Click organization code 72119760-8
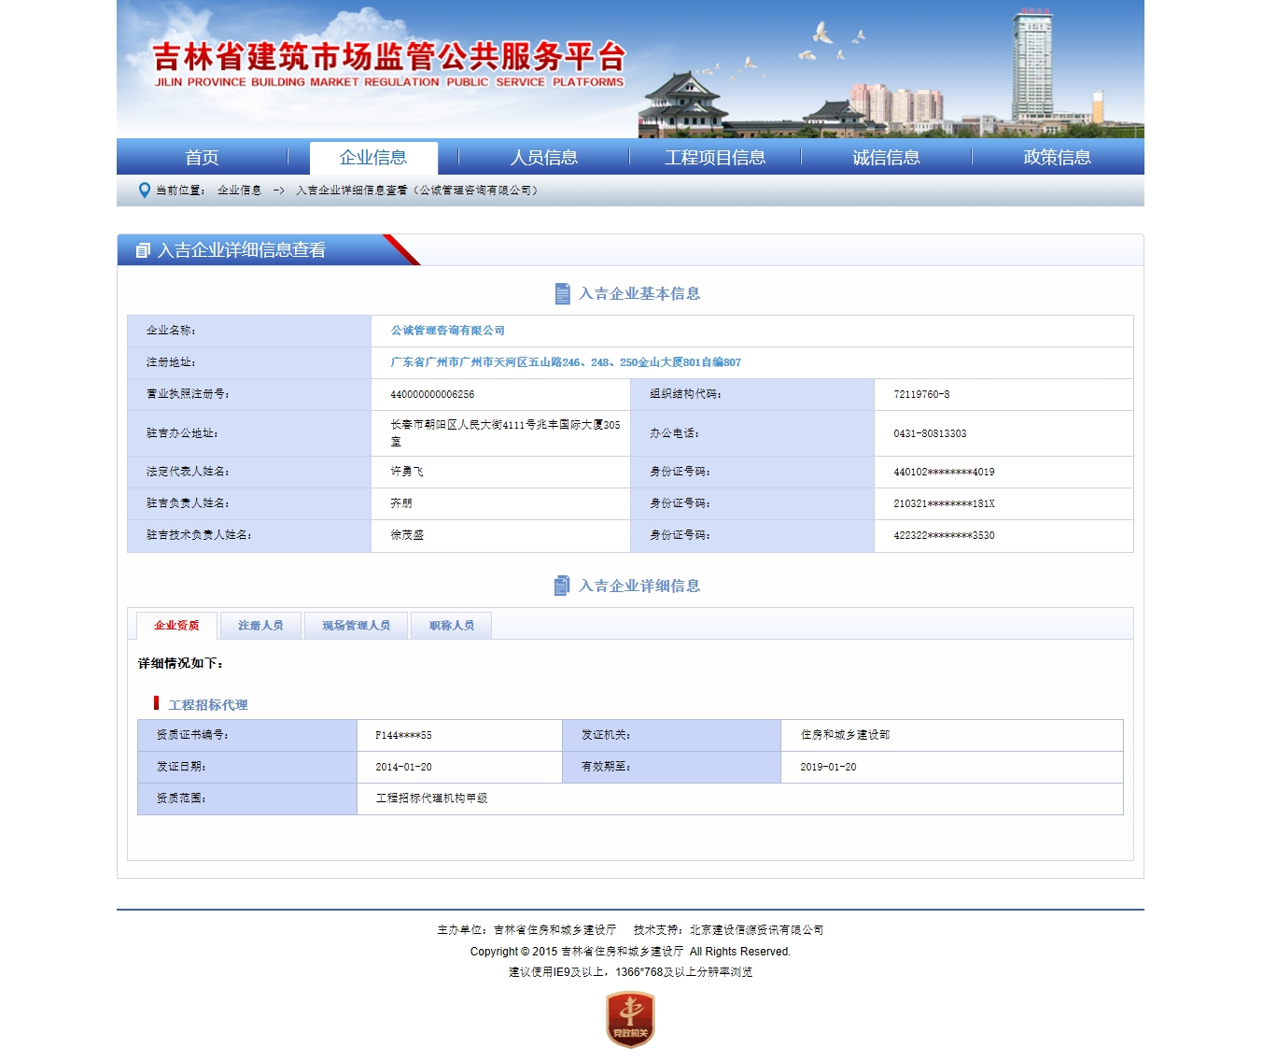1263x1060 pixels. tap(921, 394)
